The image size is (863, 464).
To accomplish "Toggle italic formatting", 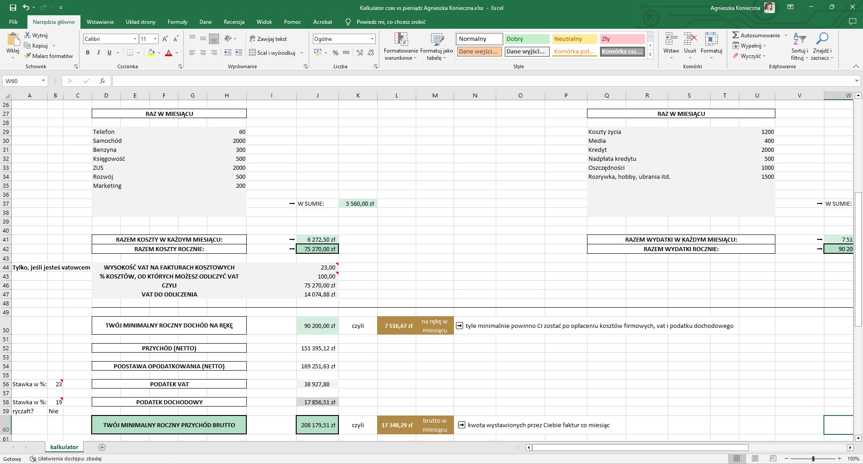I will (x=98, y=53).
